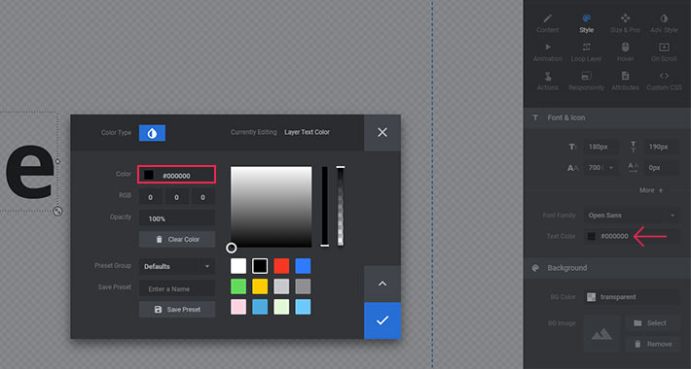The width and height of the screenshot is (691, 369).
Task: Open the Preset Group Defaults dropdown
Action: point(177,266)
